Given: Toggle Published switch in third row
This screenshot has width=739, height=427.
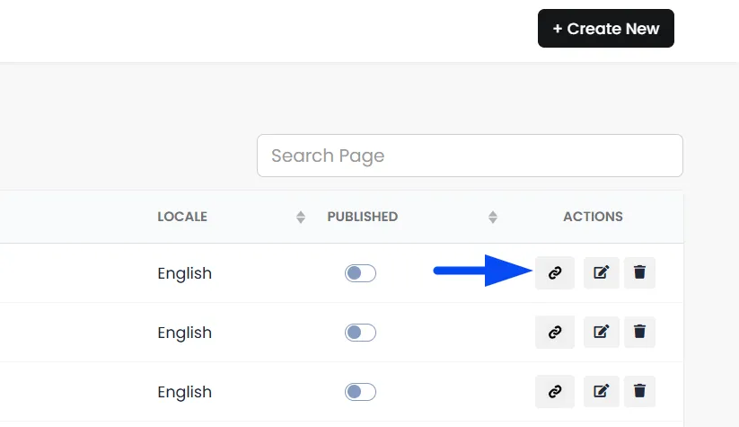Looking at the screenshot, I should click(x=360, y=392).
